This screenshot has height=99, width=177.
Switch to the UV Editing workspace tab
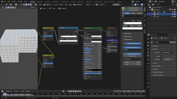(x=55, y=2)
